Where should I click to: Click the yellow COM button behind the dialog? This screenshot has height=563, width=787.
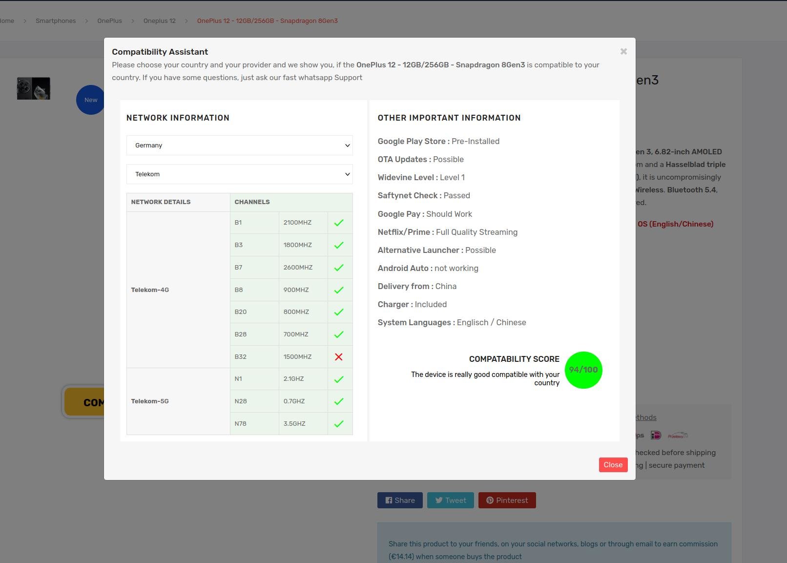[x=84, y=402]
